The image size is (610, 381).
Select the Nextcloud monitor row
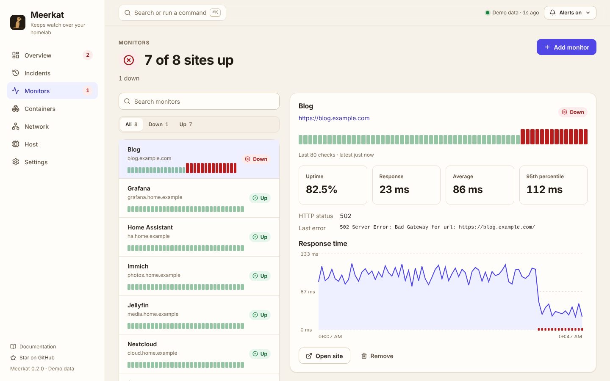[199, 354]
